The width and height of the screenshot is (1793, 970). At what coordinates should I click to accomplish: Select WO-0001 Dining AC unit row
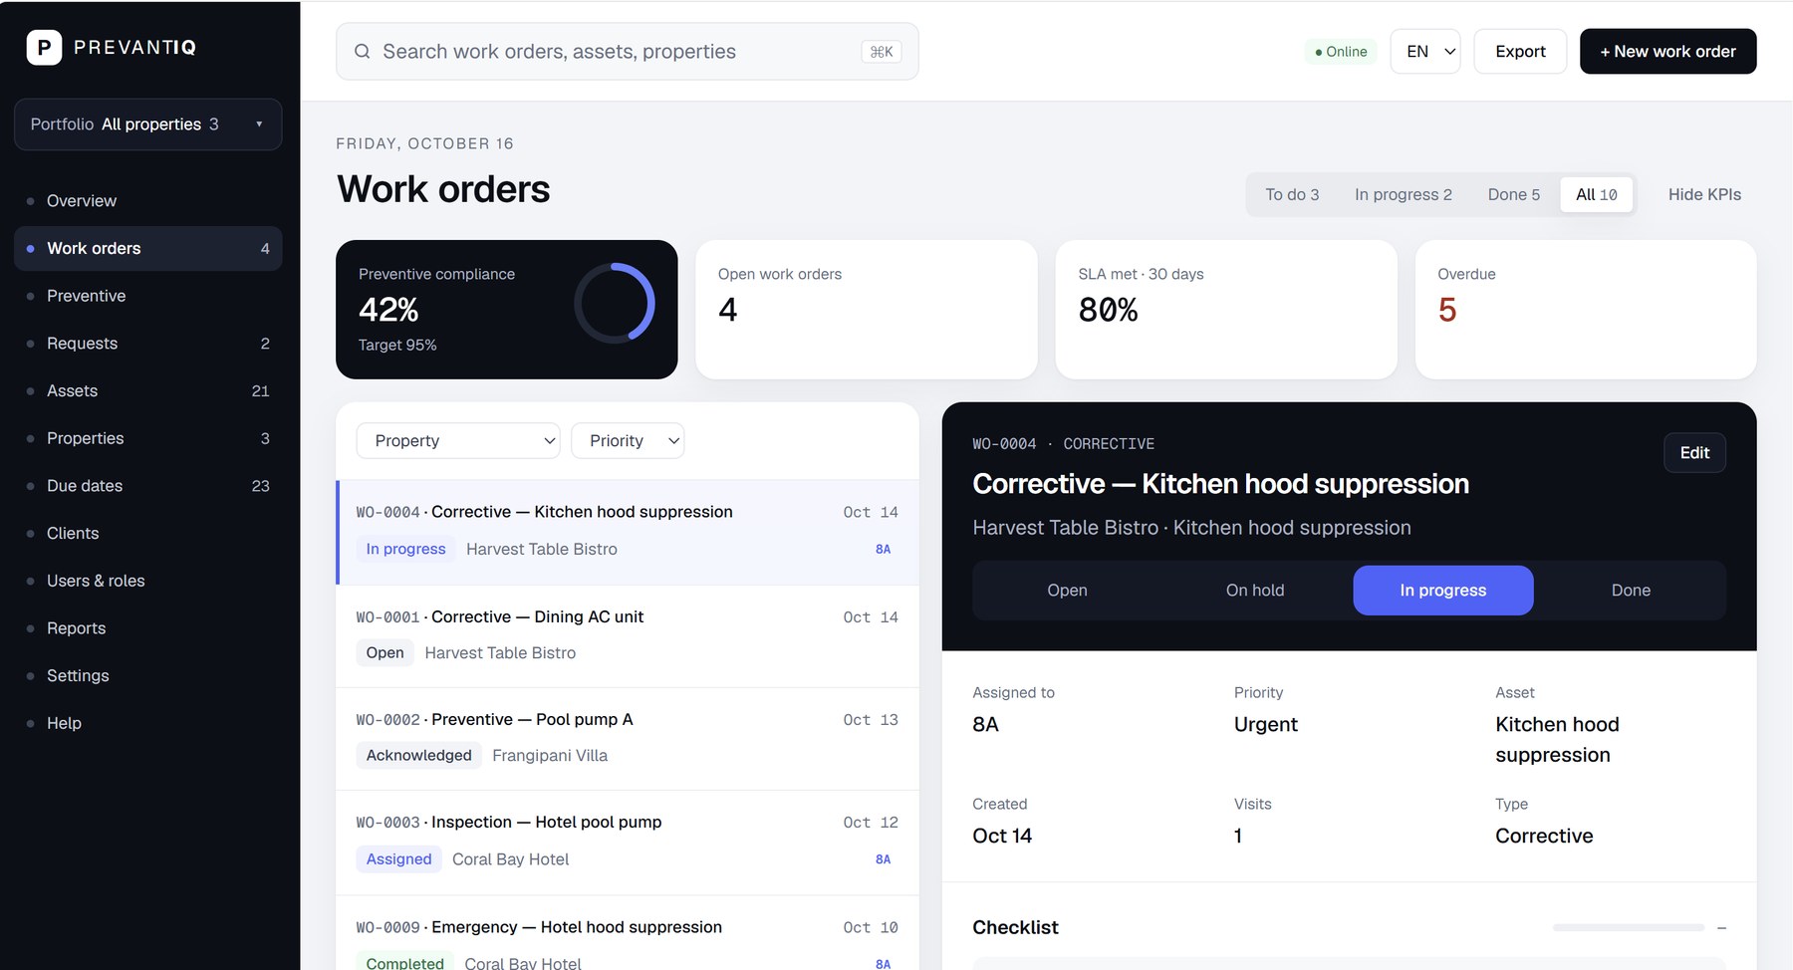(628, 635)
